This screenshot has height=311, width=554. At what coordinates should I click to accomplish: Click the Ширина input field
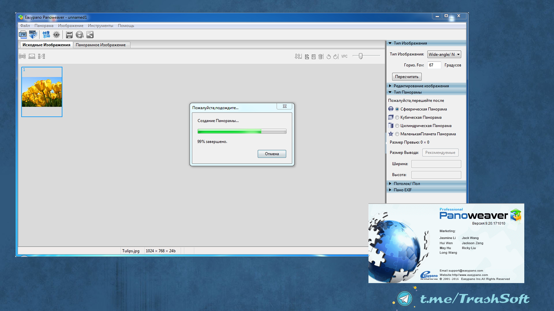tap(436, 164)
